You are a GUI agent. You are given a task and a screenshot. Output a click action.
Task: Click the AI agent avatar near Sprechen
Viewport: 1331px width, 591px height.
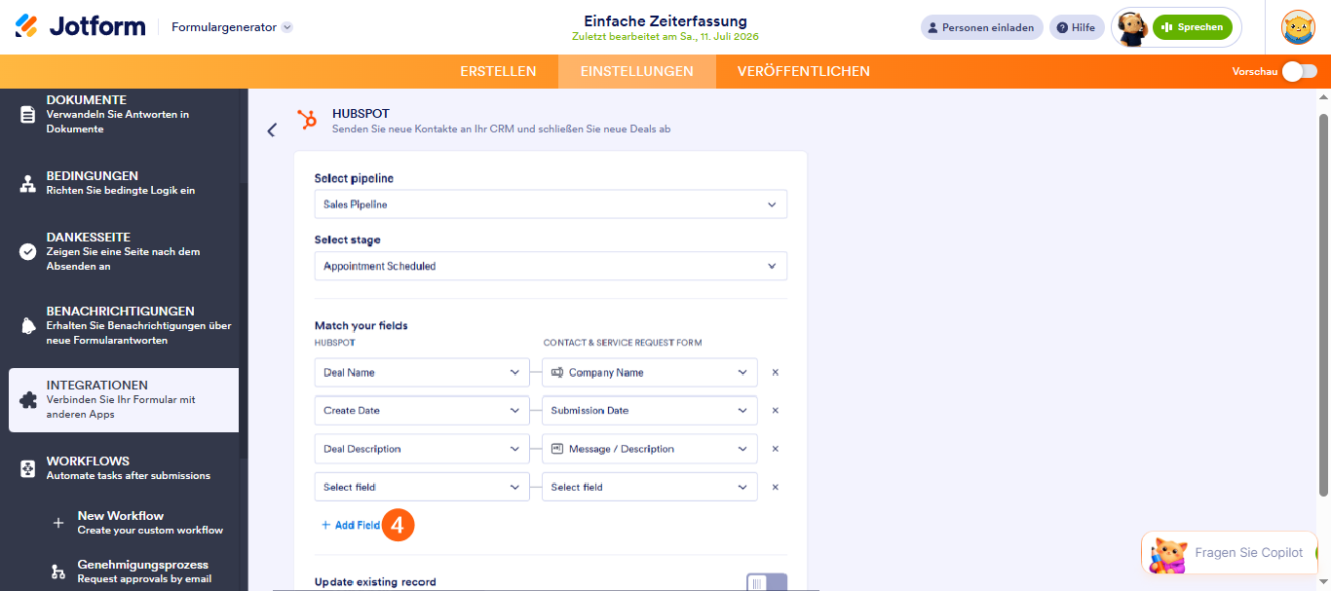click(1131, 28)
